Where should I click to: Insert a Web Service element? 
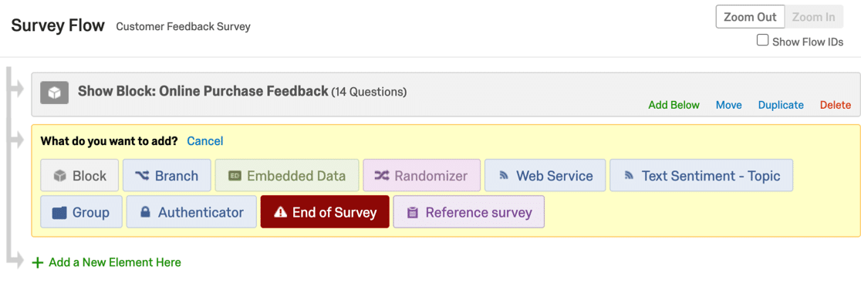click(x=545, y=176)
